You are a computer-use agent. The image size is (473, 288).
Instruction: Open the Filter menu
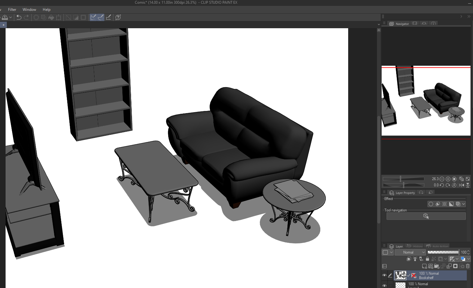(12, 10)
